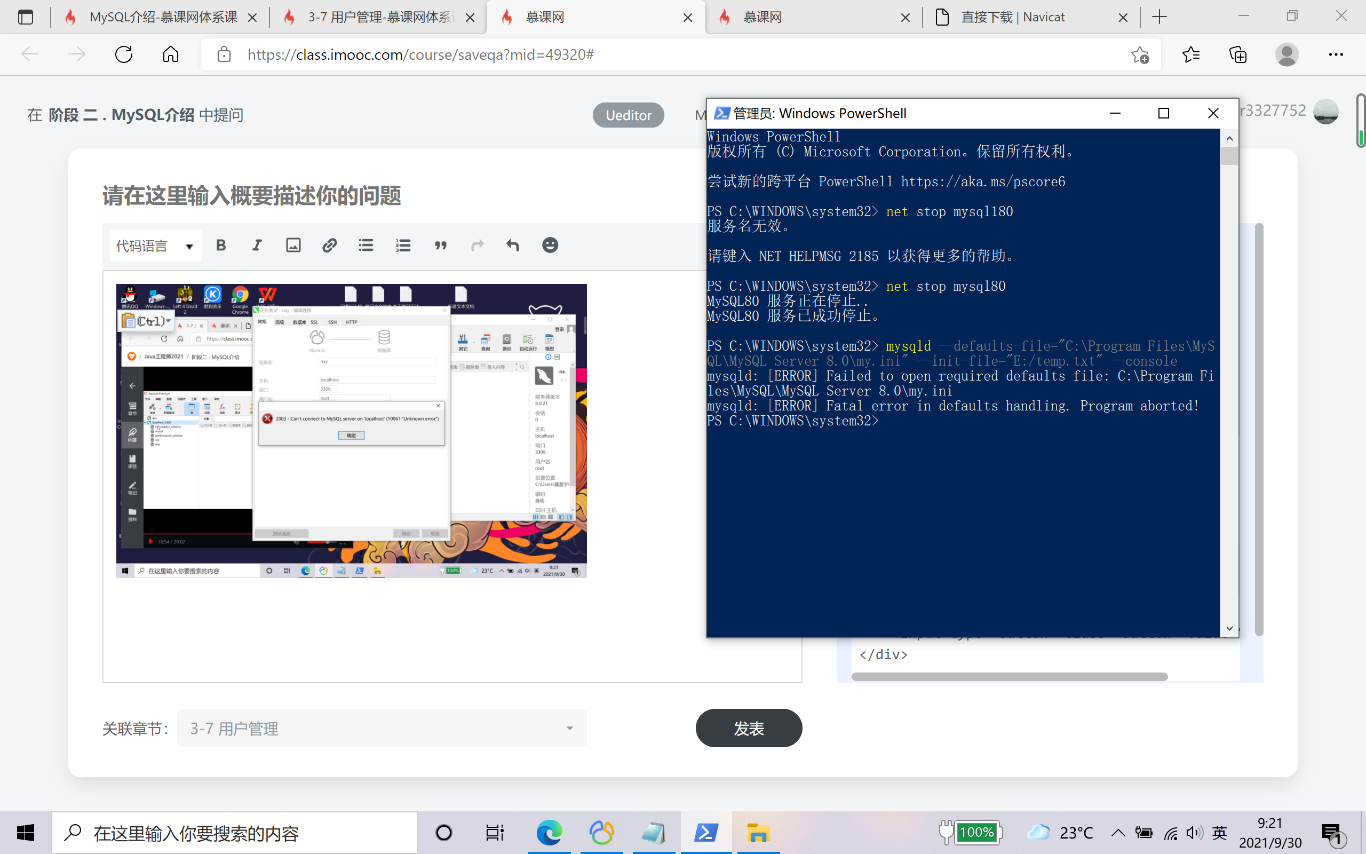This screenshot has width=1366, height=854.
Task: Click the 英 input method indicator
Action: 1219,833
